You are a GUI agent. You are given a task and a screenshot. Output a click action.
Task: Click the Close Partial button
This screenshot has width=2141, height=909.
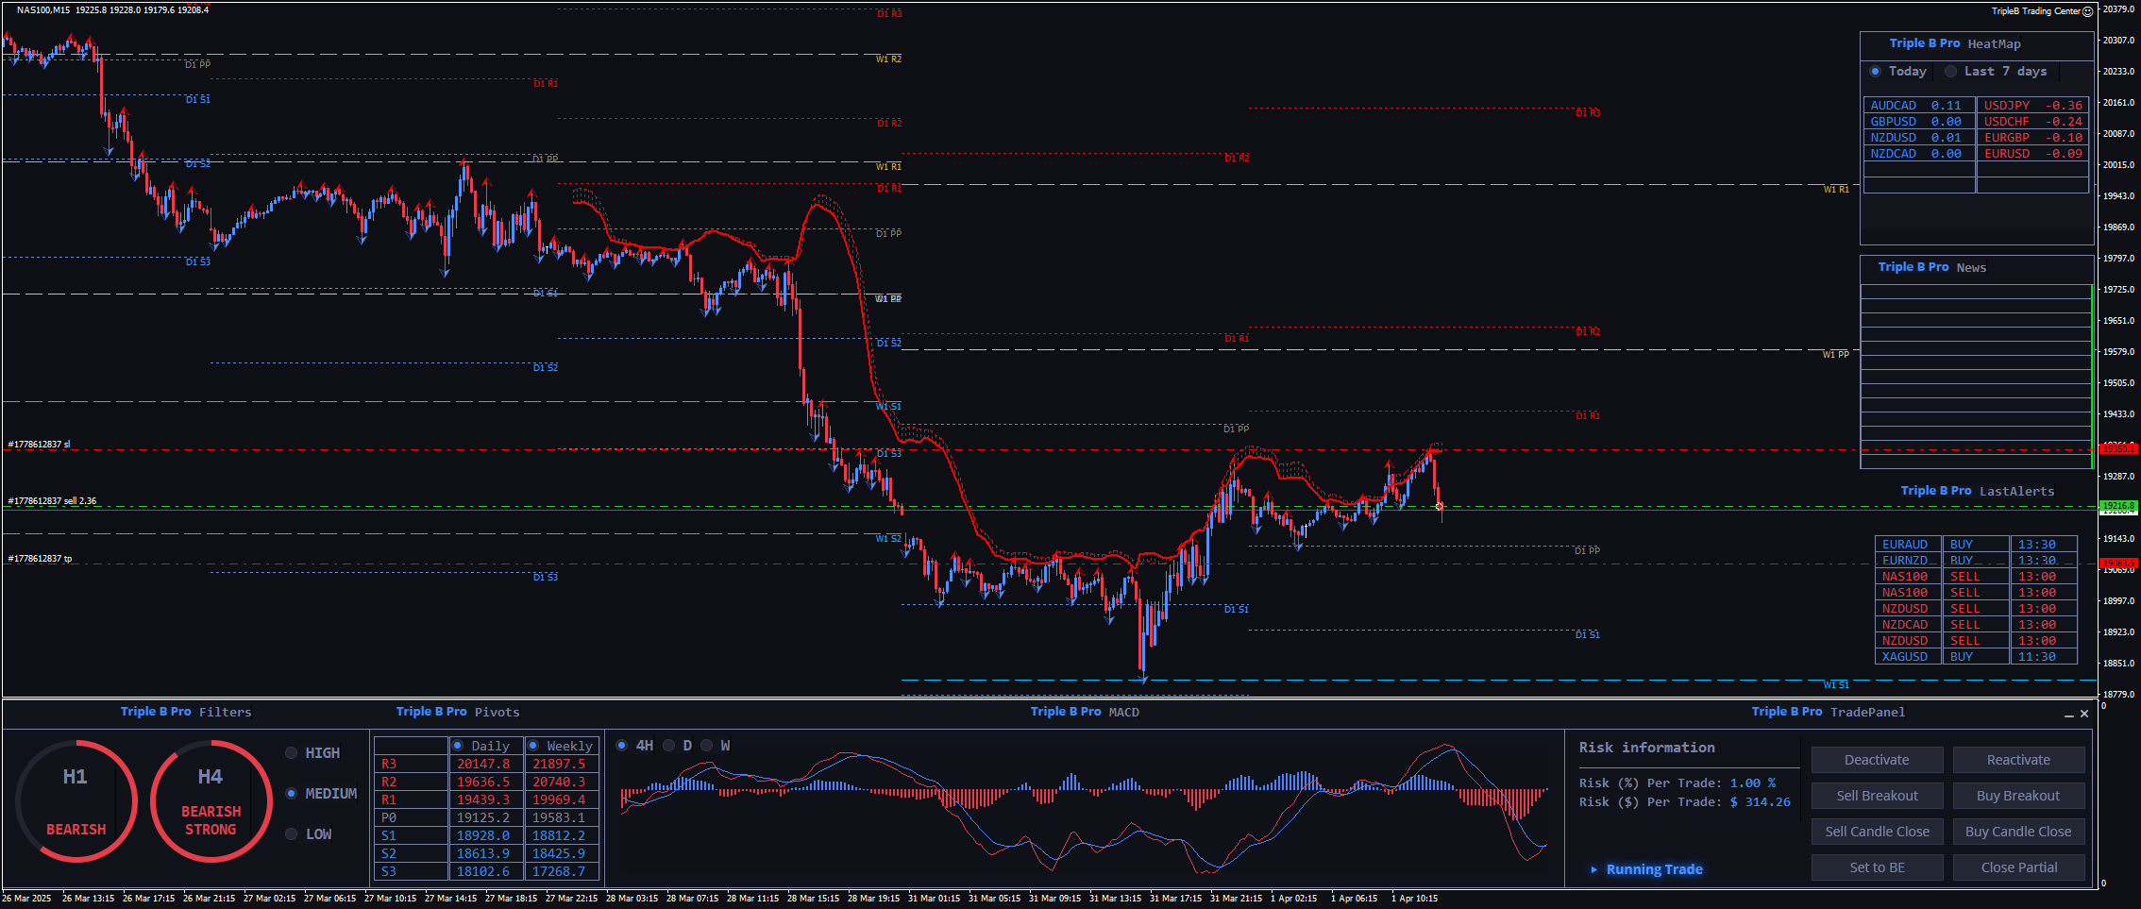click(x=2018, y=867)
